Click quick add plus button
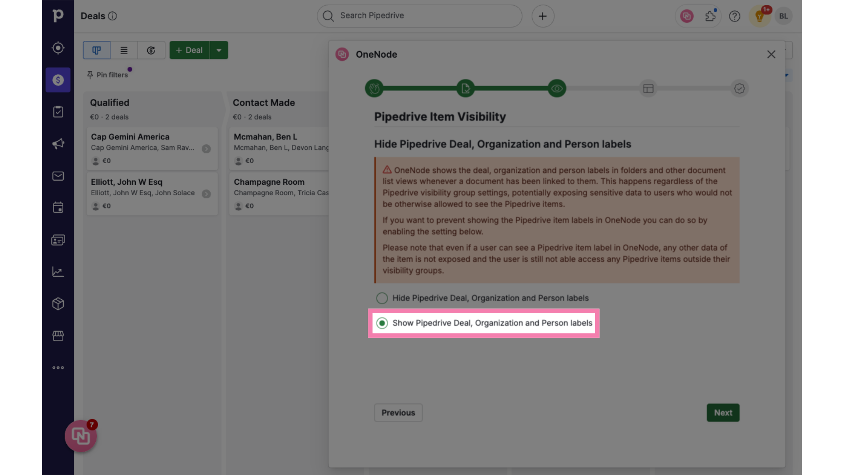This screenshot has width=844, height=475. pos(543,16)
